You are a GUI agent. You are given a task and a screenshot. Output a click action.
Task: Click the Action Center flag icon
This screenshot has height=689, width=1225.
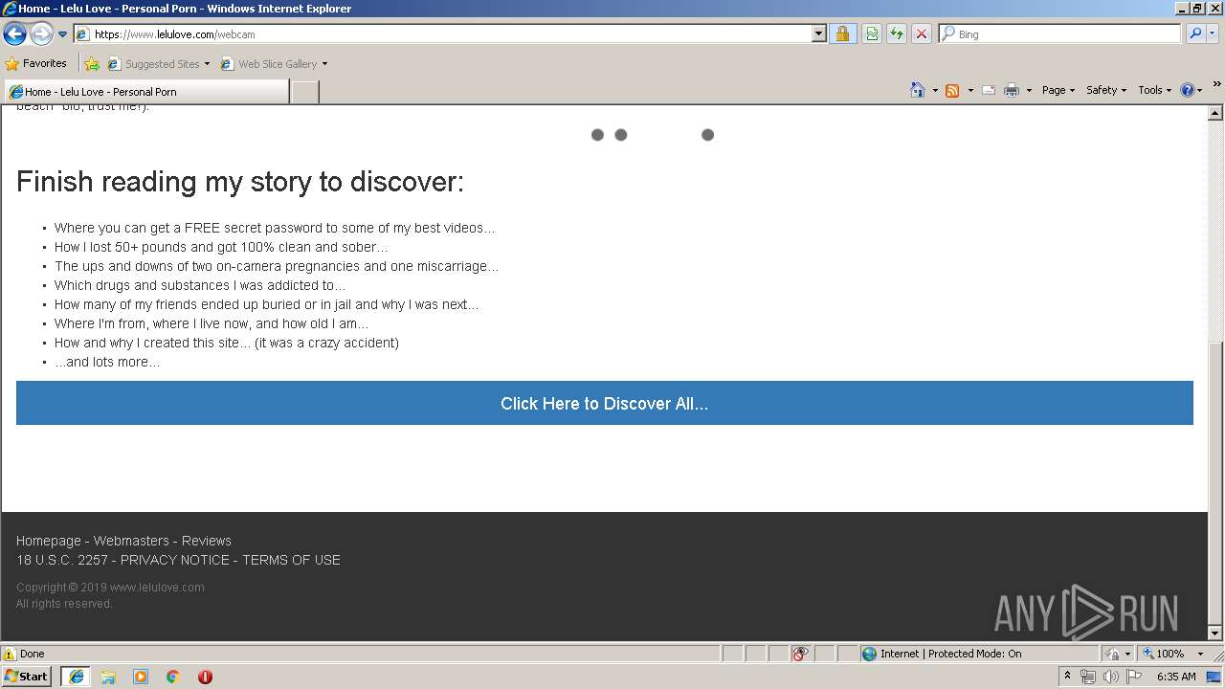1134,677
